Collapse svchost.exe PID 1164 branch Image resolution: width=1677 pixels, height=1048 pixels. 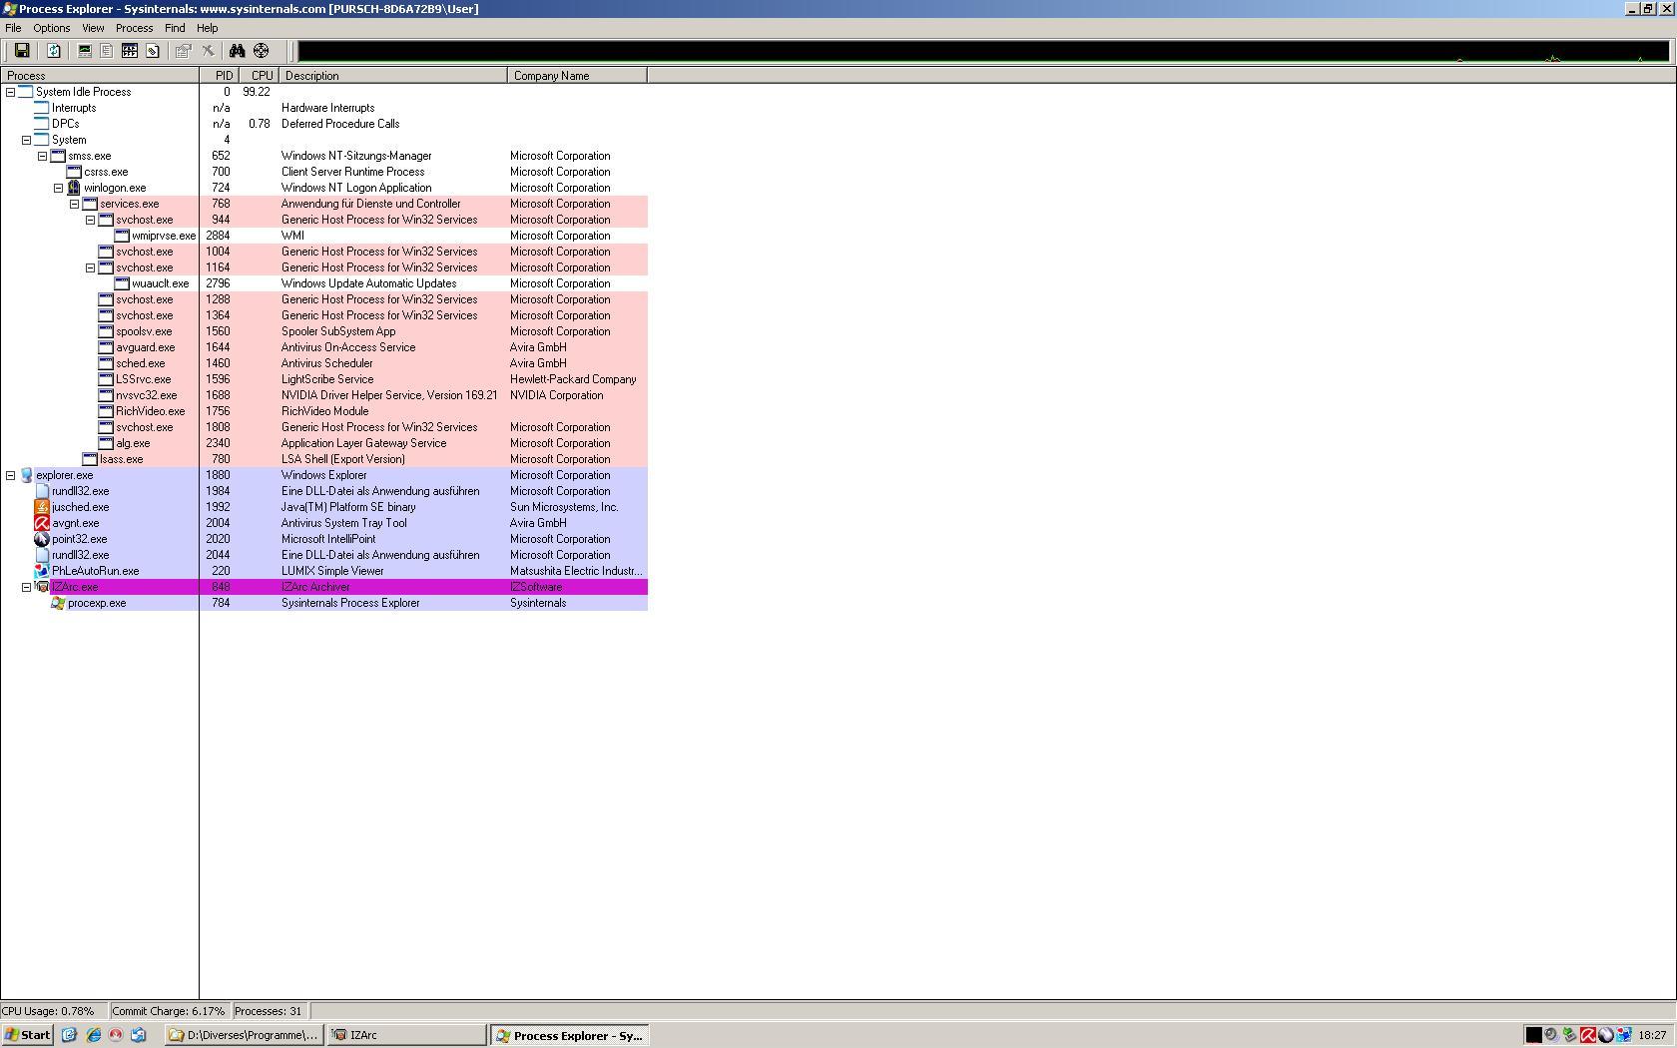90,267
